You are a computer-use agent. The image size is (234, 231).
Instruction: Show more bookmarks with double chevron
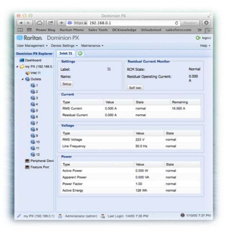click(x=199, y=30)
